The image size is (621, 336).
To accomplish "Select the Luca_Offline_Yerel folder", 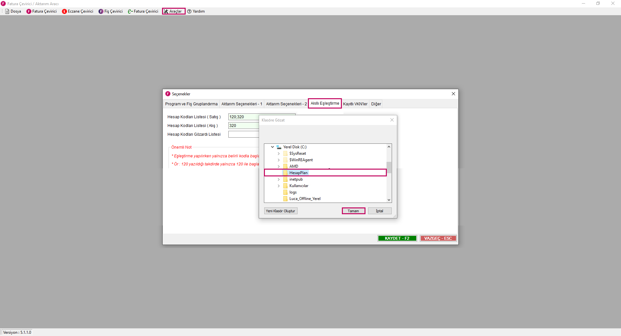I will (x=305, y=199).
